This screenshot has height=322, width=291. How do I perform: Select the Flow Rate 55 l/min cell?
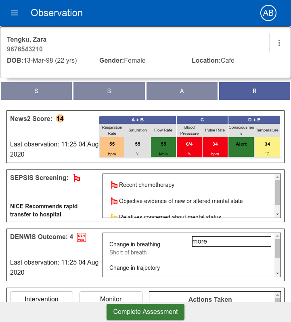pos(163,147)
